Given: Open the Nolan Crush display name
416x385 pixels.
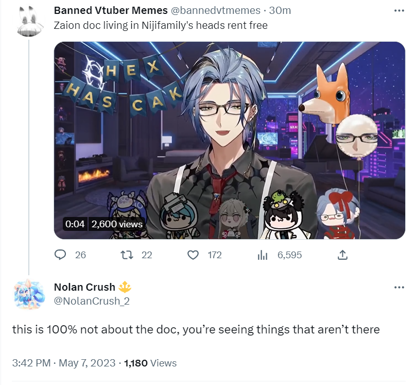Looking at the screenshot, I should point(84,287).
